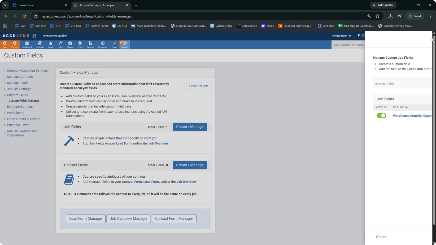Expand Add-On Features and Integrations
Viewport: 436px width, 245px height.
point(20,133)
